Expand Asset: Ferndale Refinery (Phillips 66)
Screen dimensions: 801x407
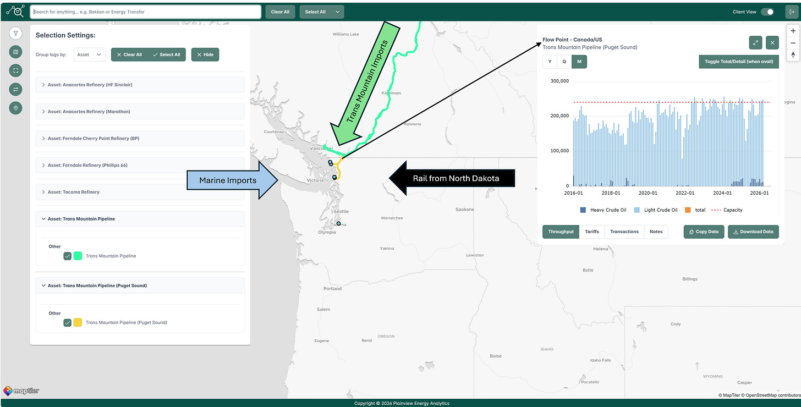(140, 165)
